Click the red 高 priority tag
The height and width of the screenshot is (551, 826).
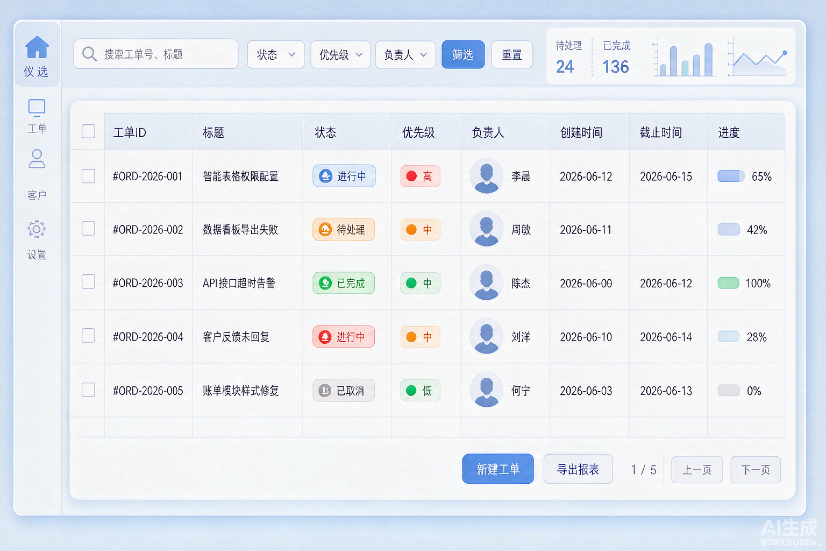(421, 176)
